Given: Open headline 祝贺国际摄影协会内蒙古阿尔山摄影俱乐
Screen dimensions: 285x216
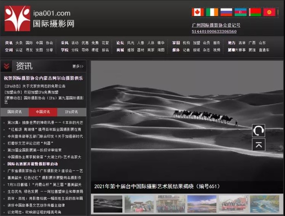Looking at the screenshot, I should [44, 78].
